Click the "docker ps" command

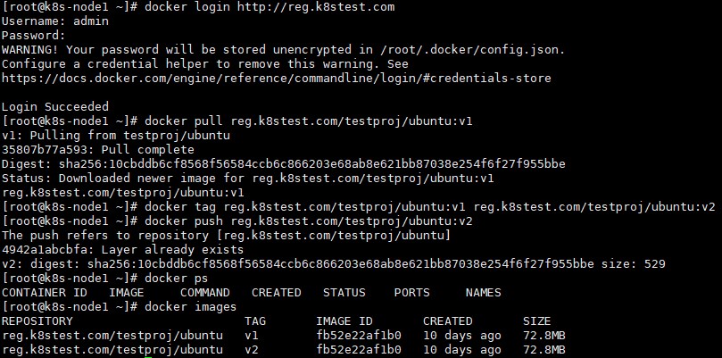pyautogui.click(x=172, y=278)
